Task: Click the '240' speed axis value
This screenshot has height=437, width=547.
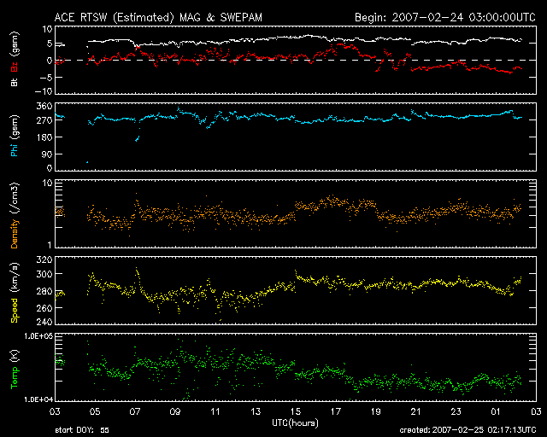Action: [44, 322]
